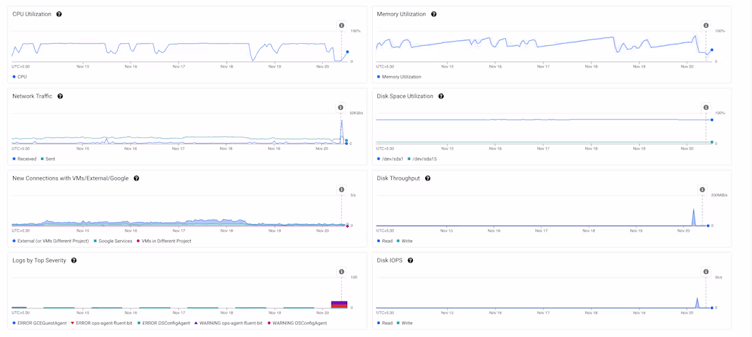
Task: Click the Disk Throughput help icon
Action: [x=428, y=178]
